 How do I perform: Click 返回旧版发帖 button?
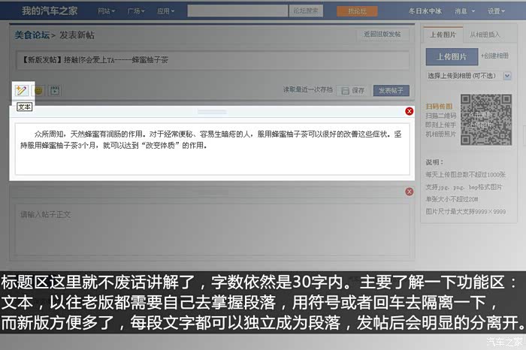point(382,35)
